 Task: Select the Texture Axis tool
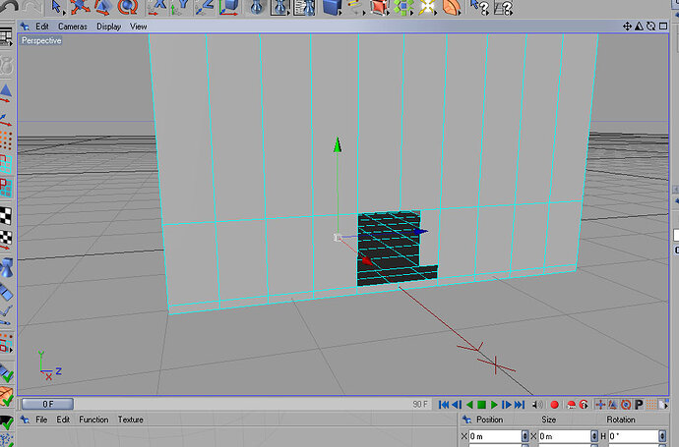coord(6,240)
